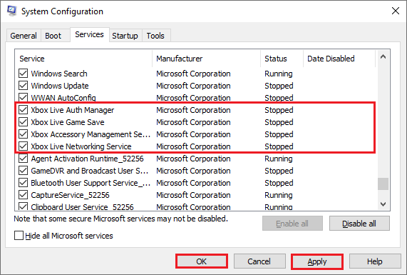This screenshot has height=275, width=407.
Task: Open the Boot tab
Action: click(53, 36)
